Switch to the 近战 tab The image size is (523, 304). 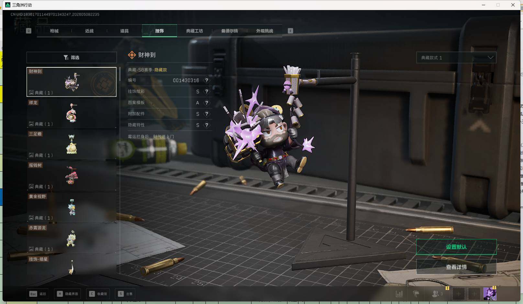[x=89, y=31]
